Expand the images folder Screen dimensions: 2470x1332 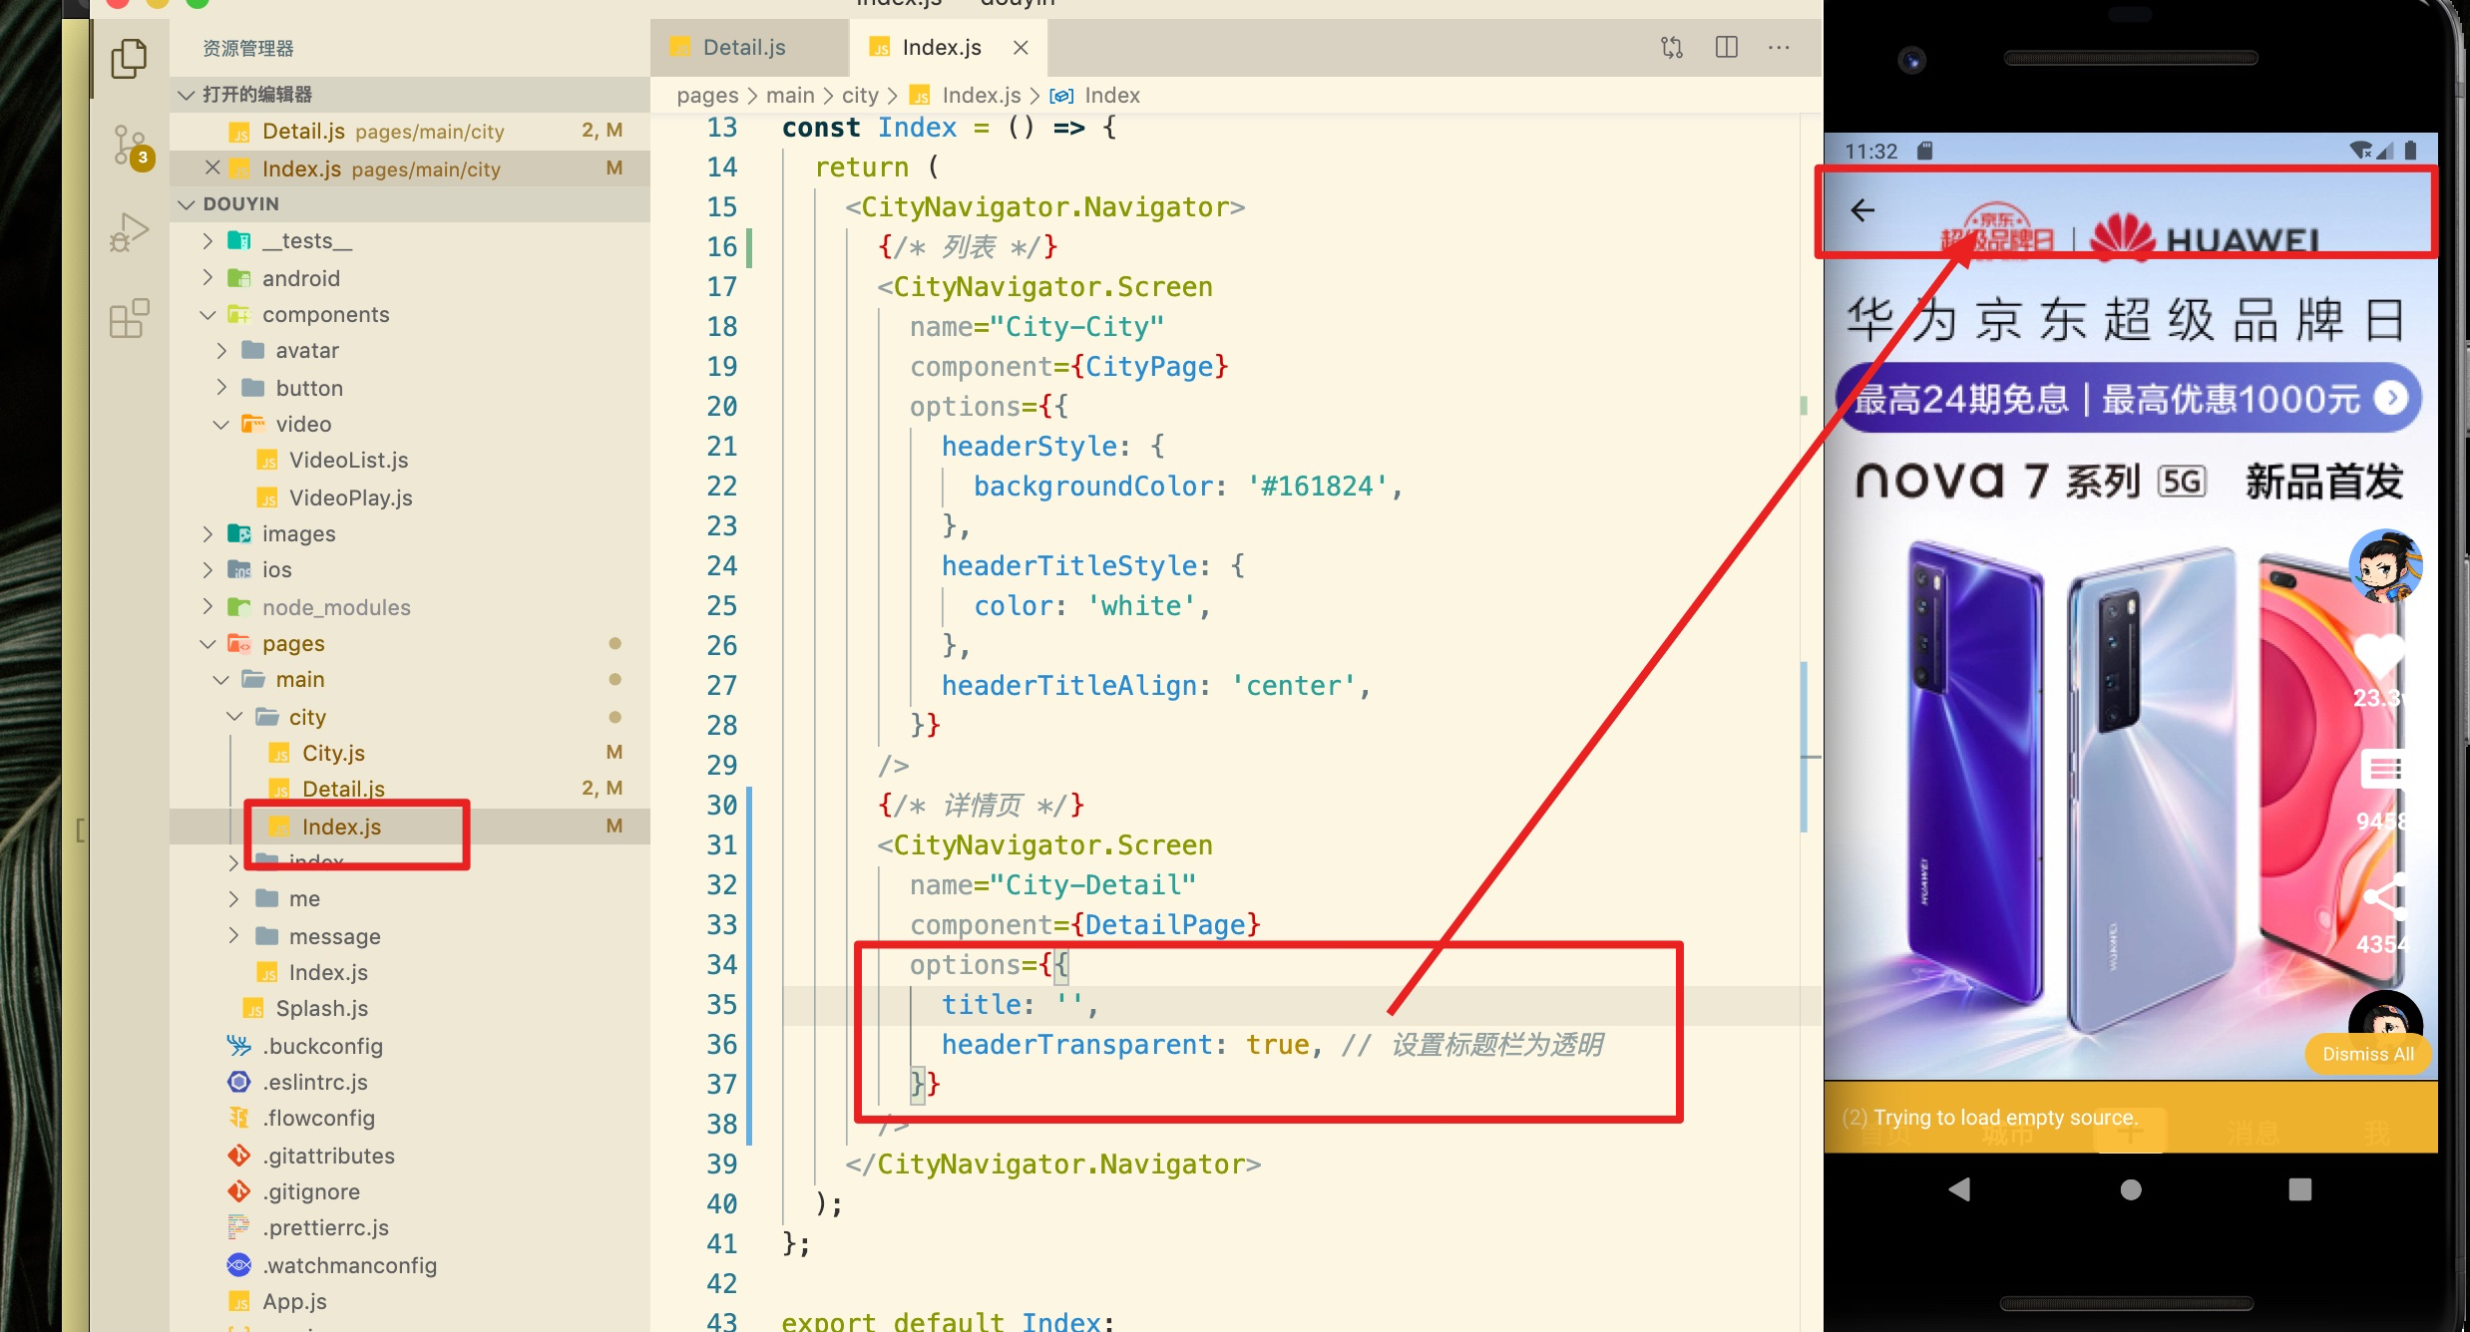coord(207,533)
